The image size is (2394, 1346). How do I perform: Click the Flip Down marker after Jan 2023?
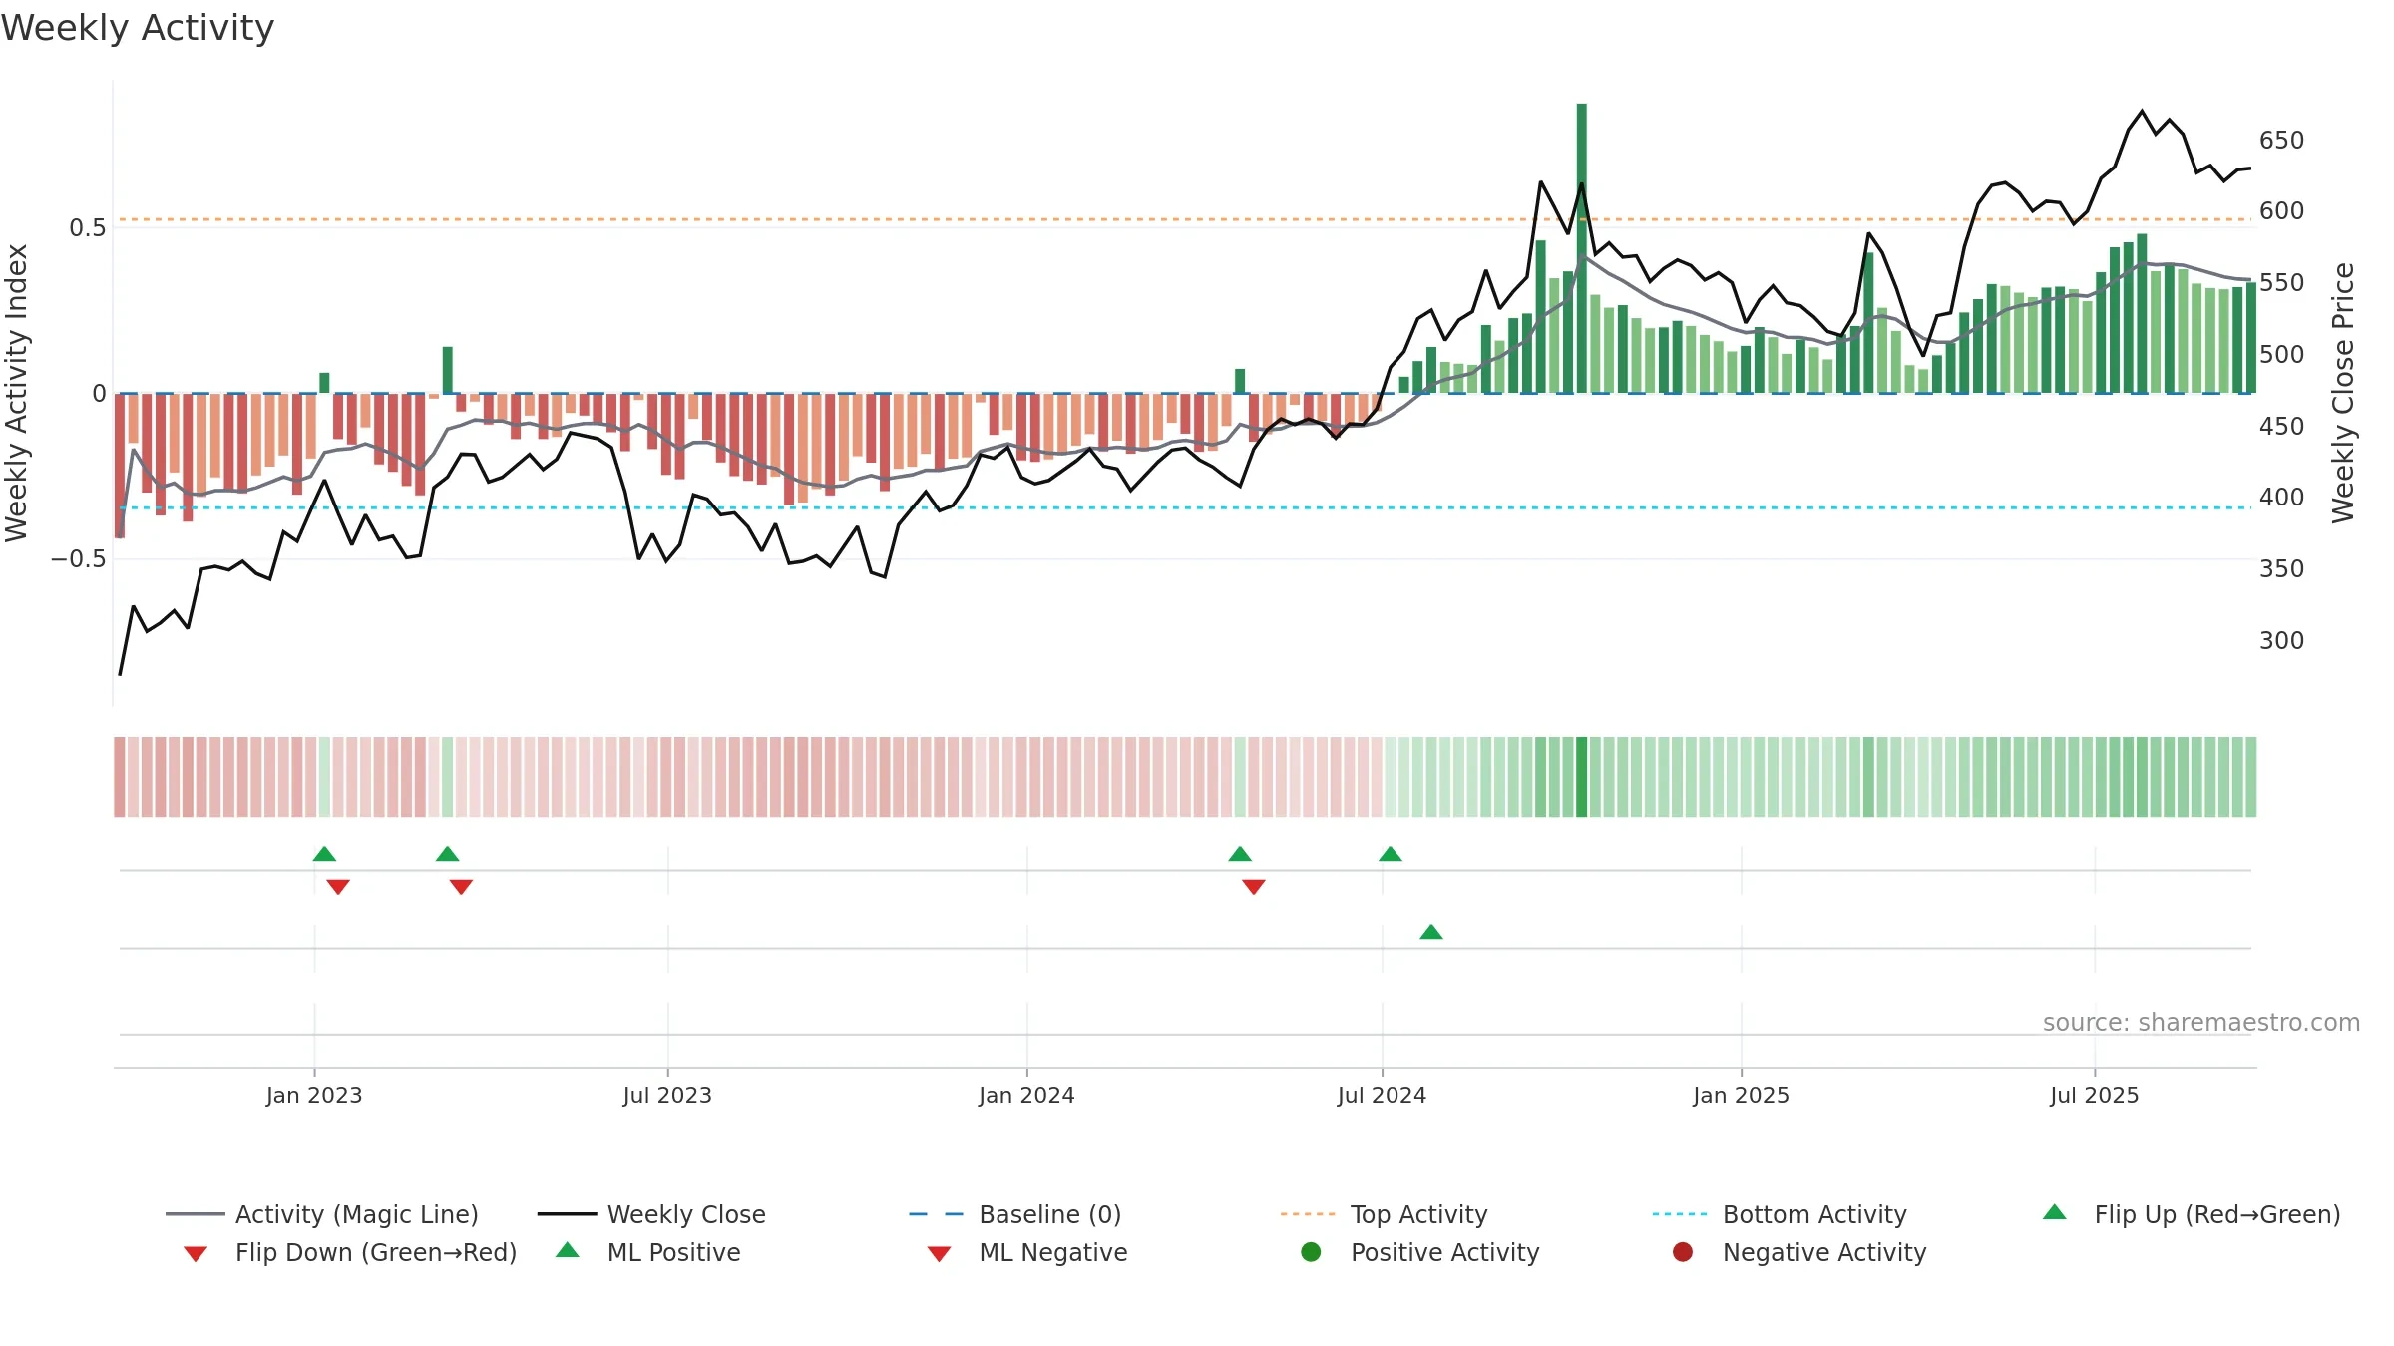pyautogui.click(x=338, y=887)
